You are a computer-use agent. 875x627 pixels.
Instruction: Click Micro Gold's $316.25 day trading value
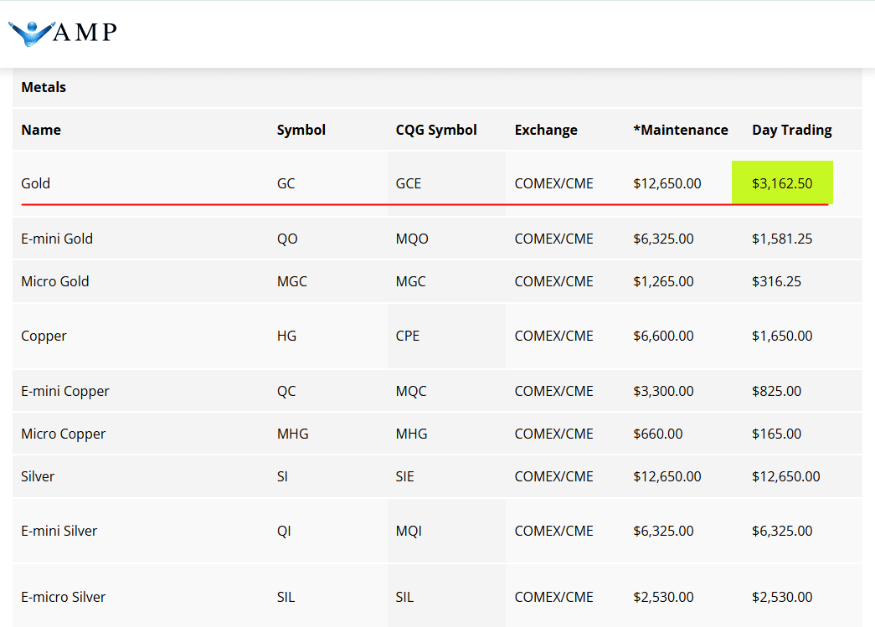776,281
